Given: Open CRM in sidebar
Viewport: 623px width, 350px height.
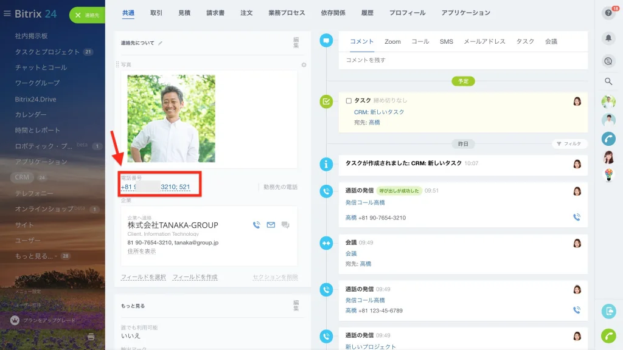Looking at the screenshot, I should click(x=22, y=177).
